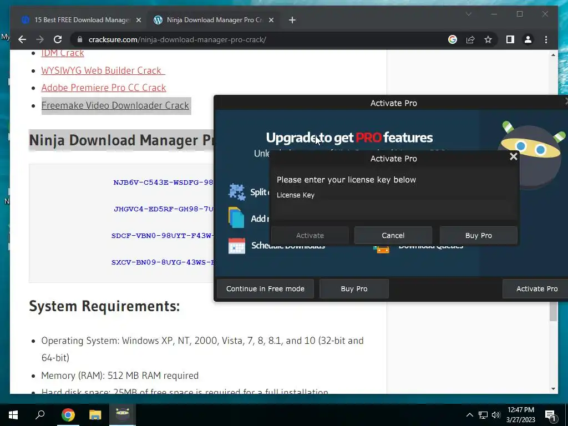Bookmark this page with star icon
Image resolution: width=568 pixels, height=426 pixels.
pos(488,39)
